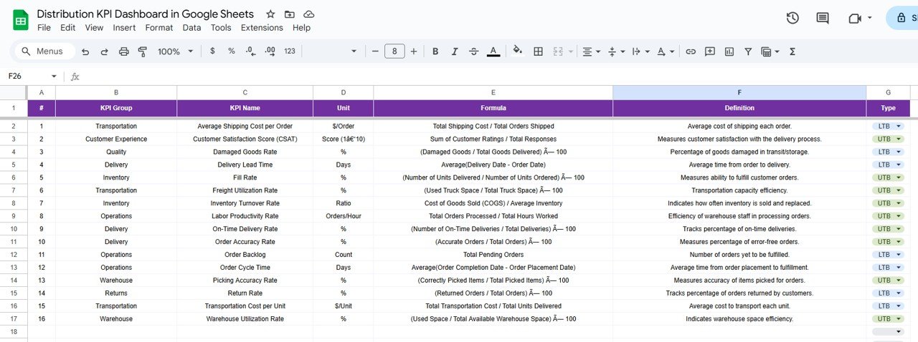Click the Google Sheets home logo

point(21,20)
